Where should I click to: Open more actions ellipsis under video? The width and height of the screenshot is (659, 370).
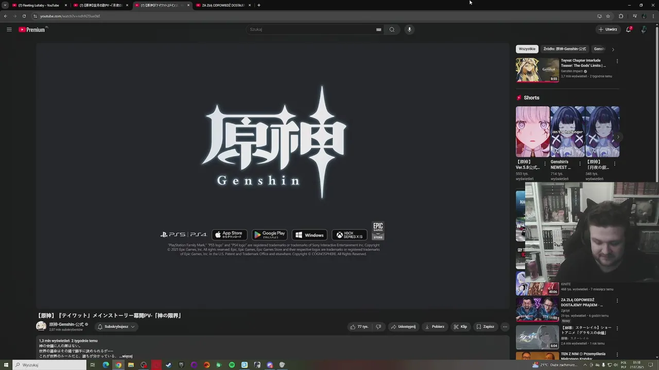coord(505,326)
